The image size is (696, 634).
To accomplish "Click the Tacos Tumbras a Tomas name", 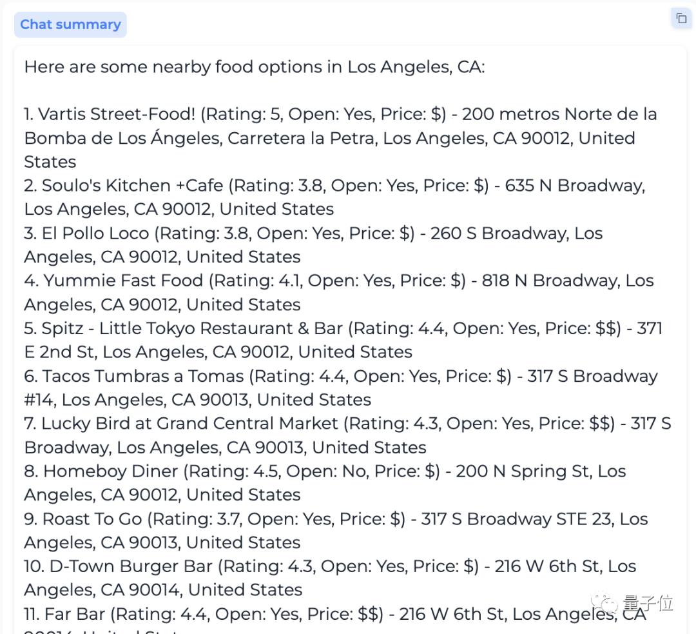I will click(x=143, y=376).
